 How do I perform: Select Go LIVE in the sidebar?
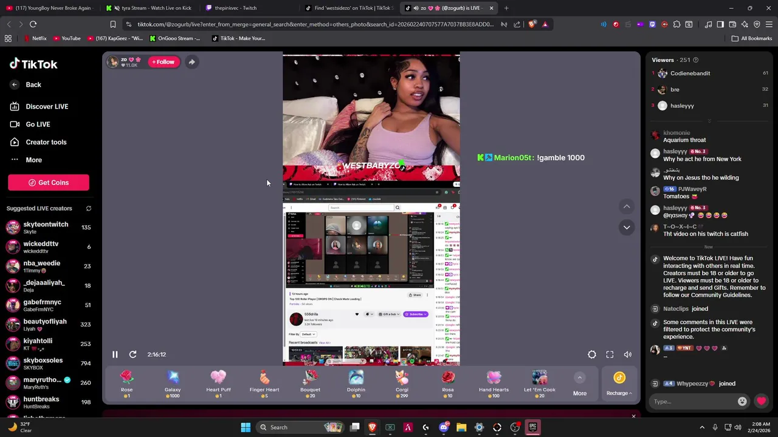pos(30,124)
